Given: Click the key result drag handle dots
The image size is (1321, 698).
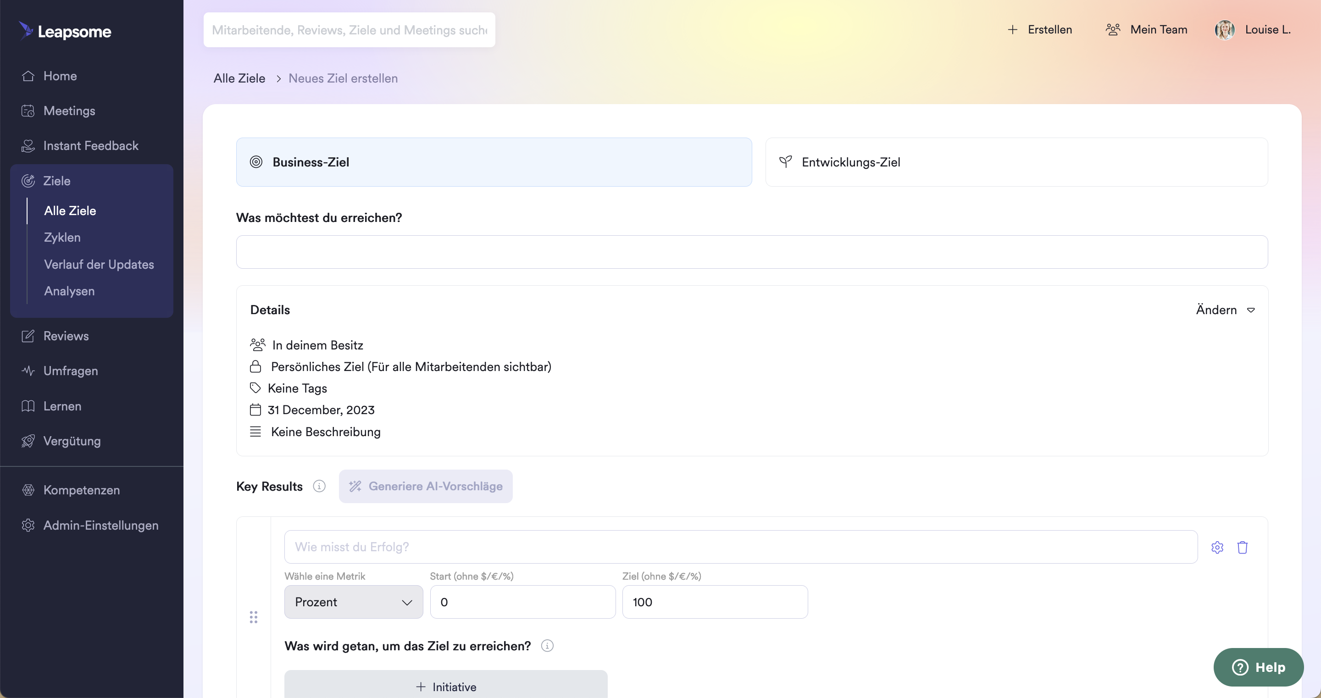Looking at the screenshot, I should (x=253, y=617).
